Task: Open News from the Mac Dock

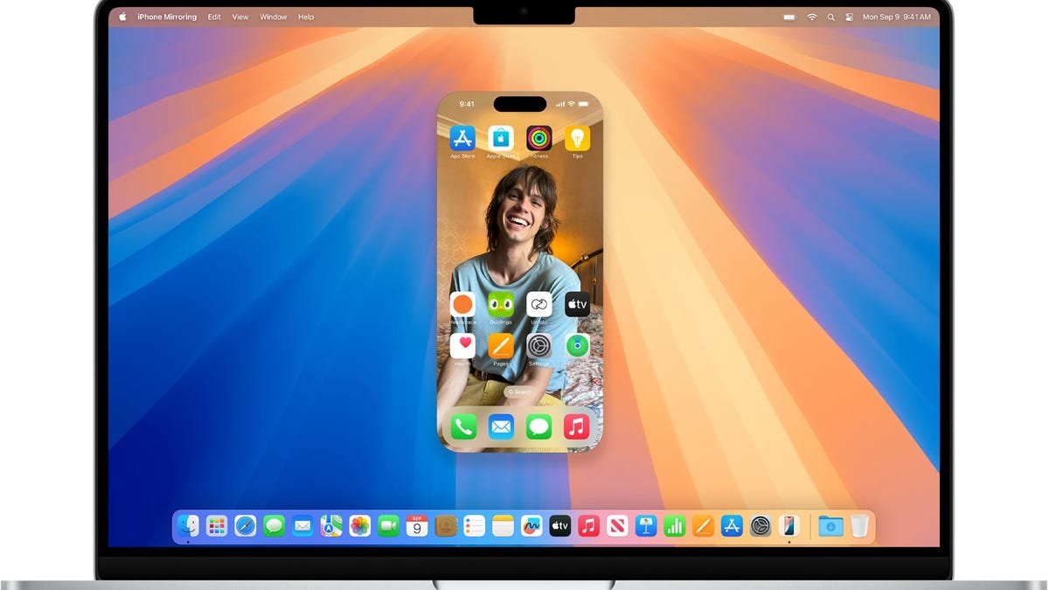Action: (617, 525)
